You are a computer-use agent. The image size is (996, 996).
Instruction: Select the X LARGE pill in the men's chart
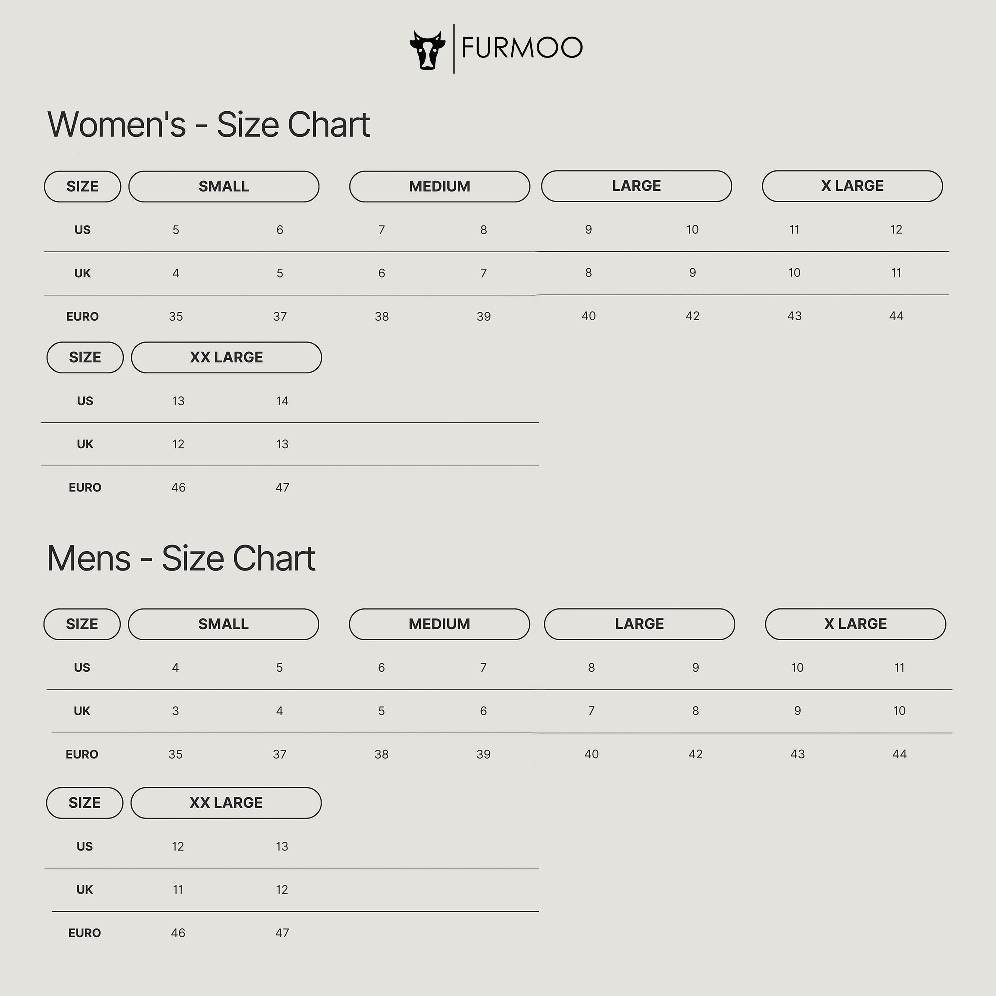tap(855, 624)
